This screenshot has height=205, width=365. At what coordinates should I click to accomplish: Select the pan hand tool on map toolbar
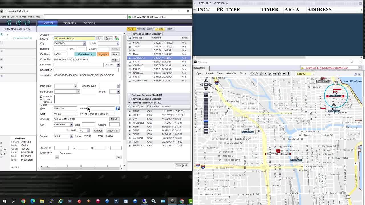[x=252, y=74]
